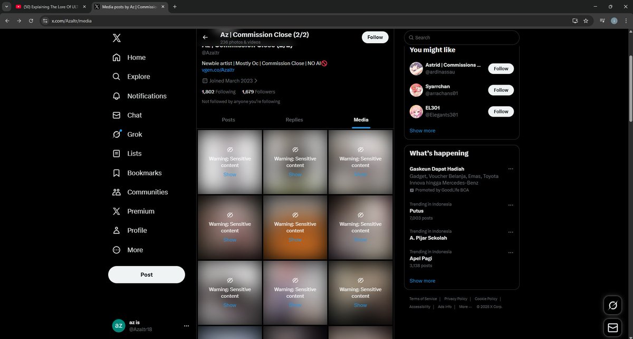Image resolution: width=633 pixels, height=339 pixels.
Task: Show right sensitive media in top row
Action: coord(360,174)
